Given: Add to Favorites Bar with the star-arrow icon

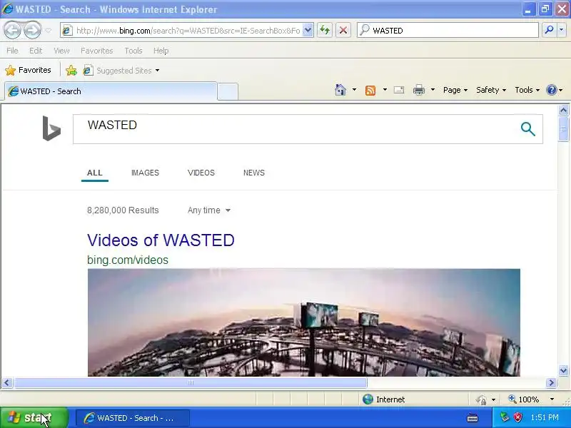Looking at the screenshot, I should point(71,70).
